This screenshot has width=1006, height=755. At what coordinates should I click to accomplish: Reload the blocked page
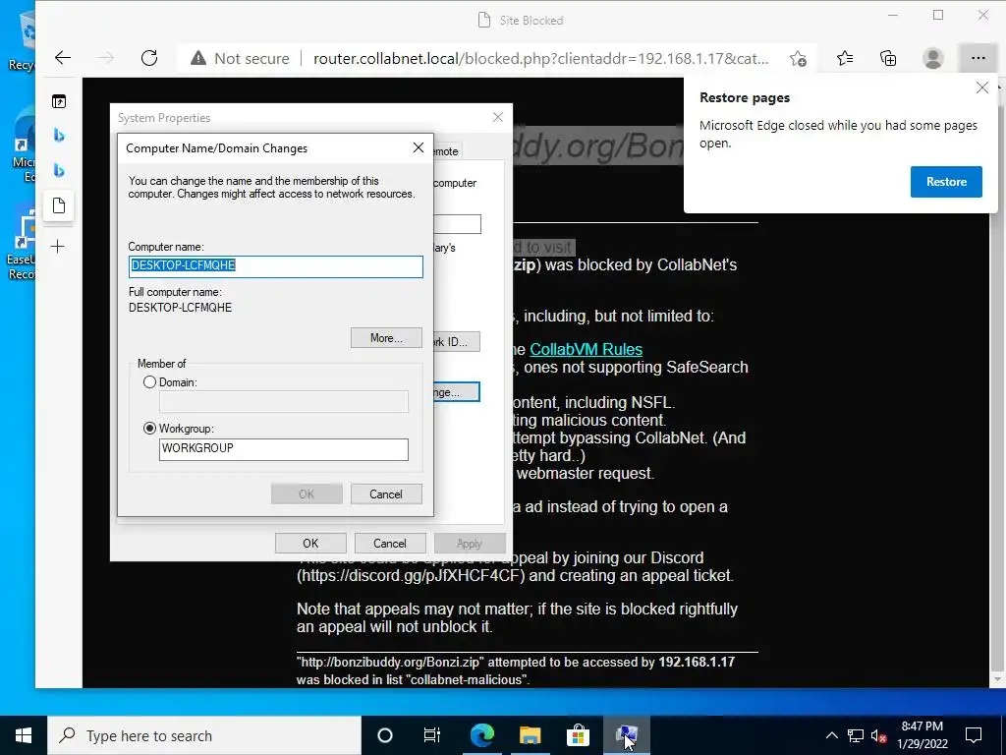tap(149, 58)
